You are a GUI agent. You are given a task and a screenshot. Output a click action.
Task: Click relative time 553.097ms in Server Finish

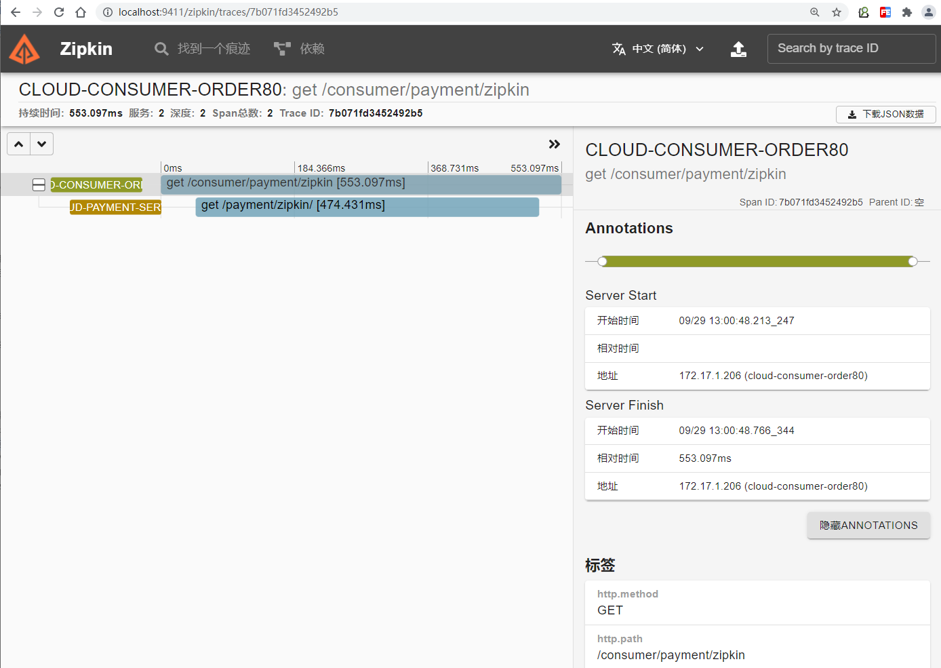[x=705, y=458]
